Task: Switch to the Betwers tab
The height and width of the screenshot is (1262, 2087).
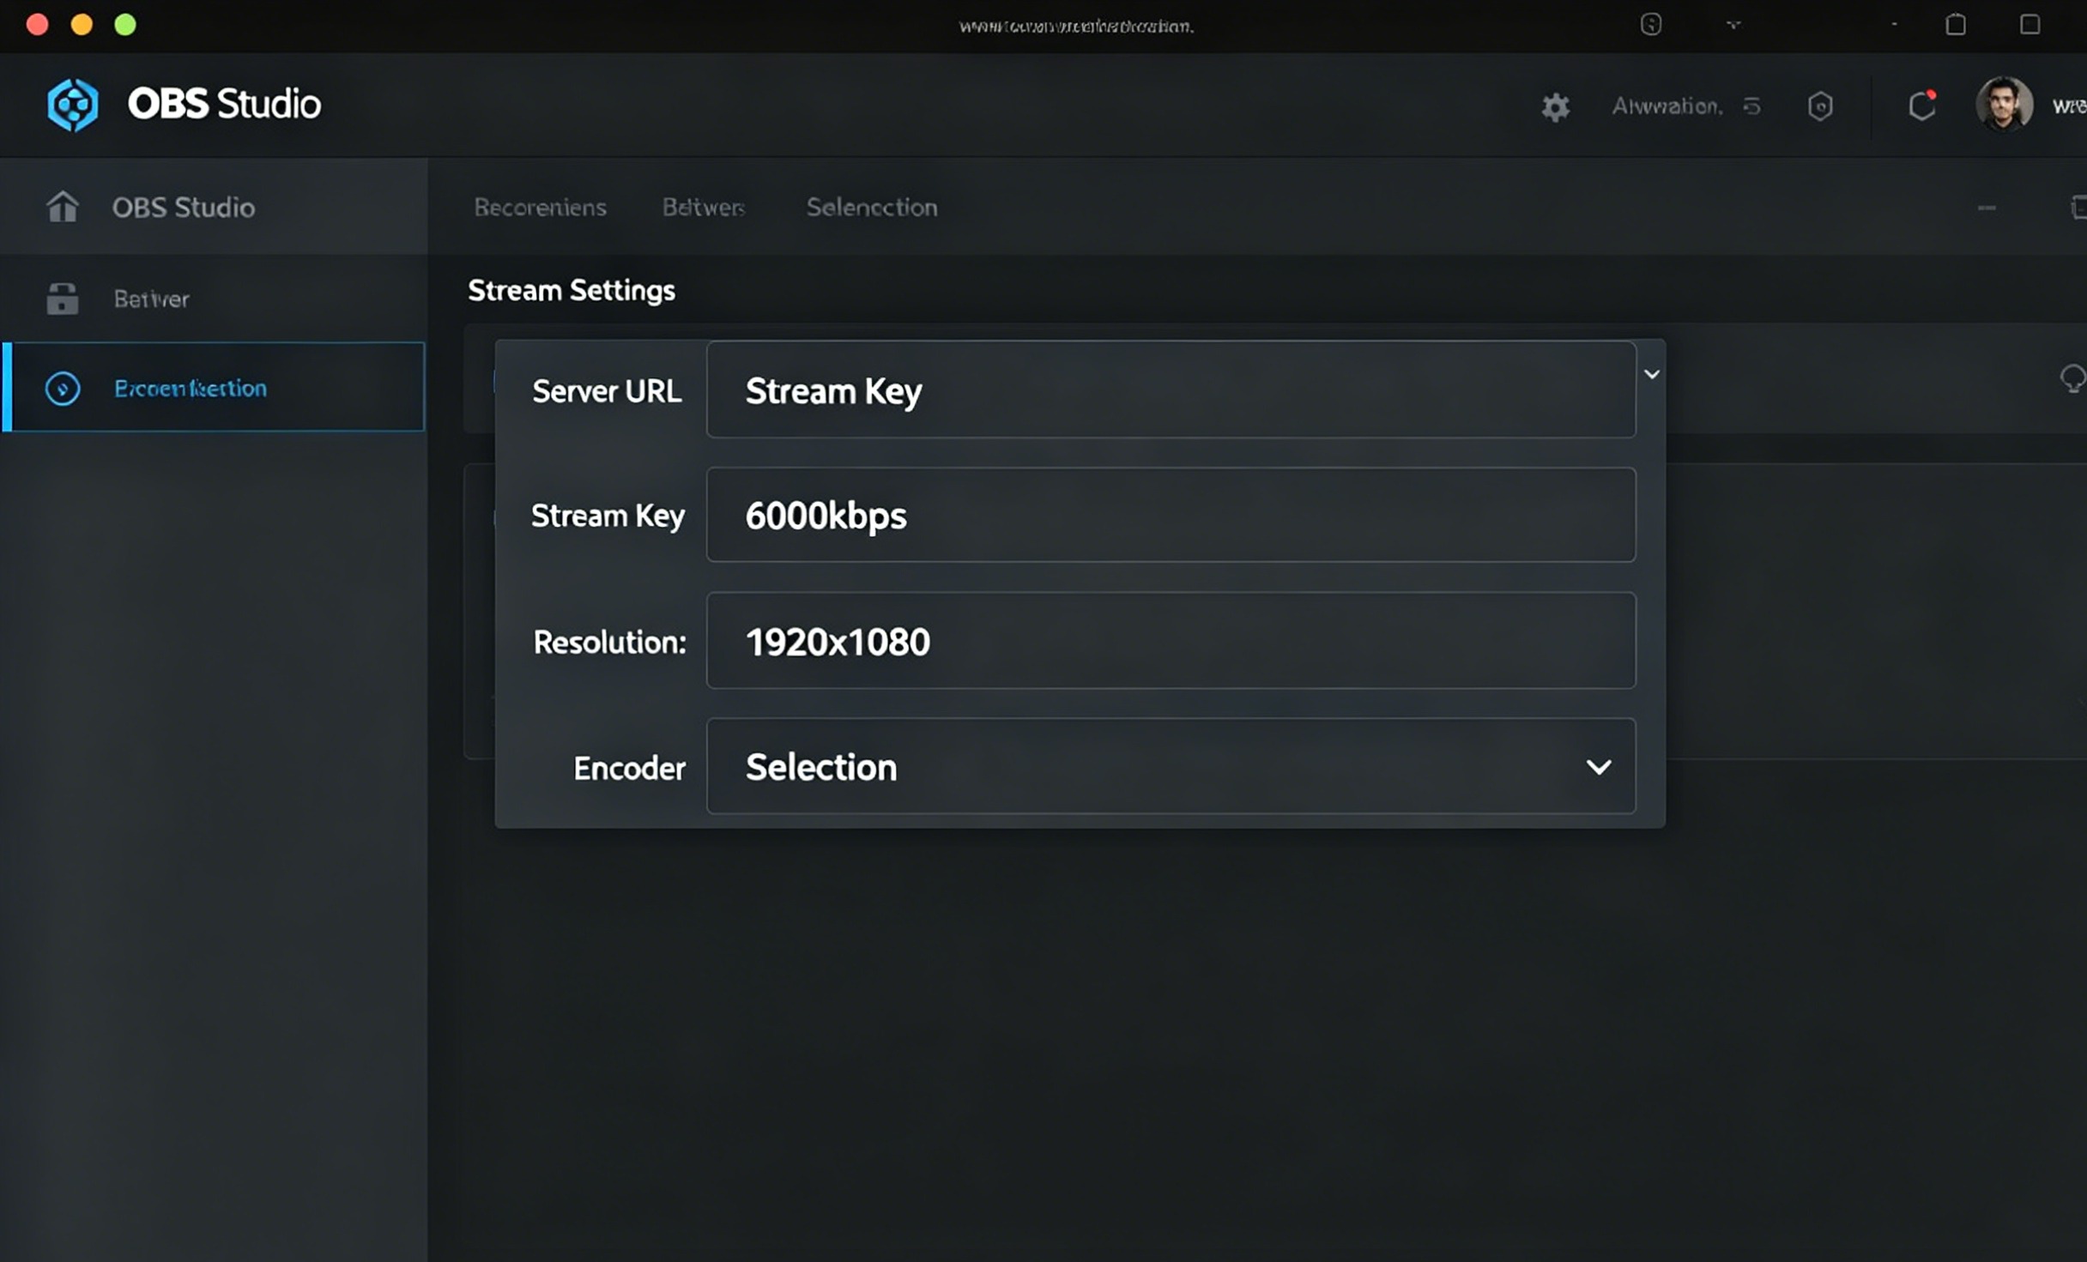Action: (x=703, y=208)
